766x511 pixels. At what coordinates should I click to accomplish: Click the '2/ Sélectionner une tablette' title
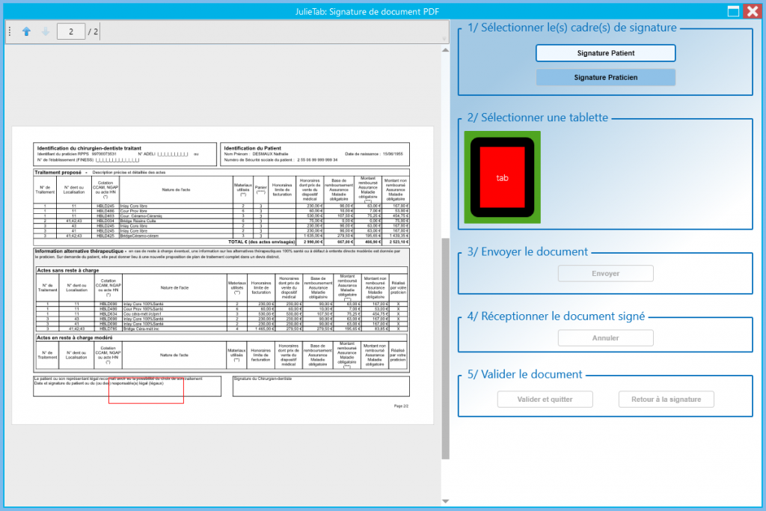[537, 117]
